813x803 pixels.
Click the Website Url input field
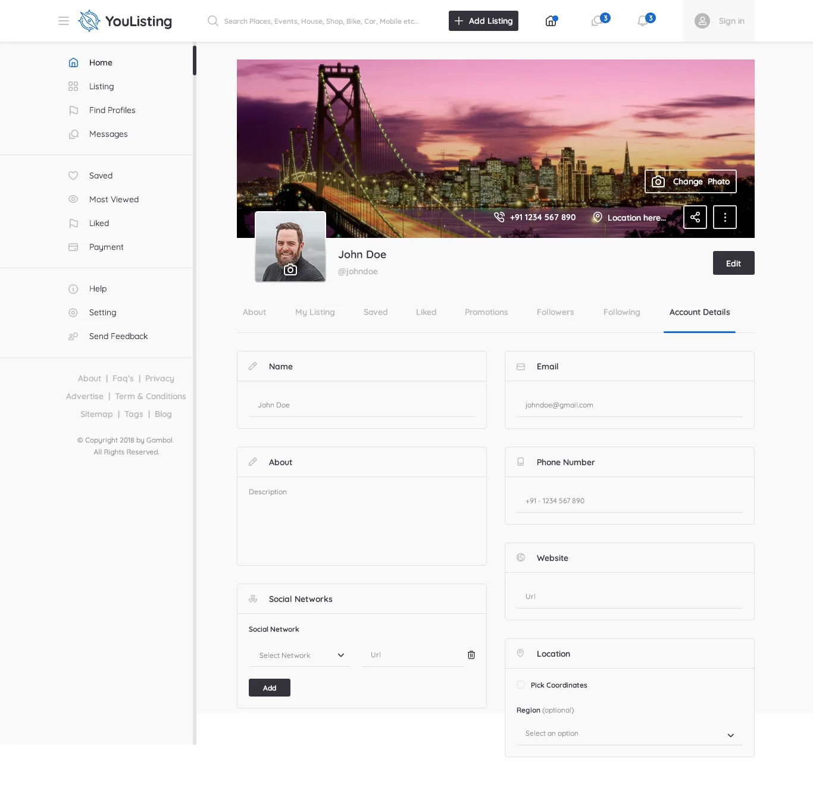(x=629, y=597)
